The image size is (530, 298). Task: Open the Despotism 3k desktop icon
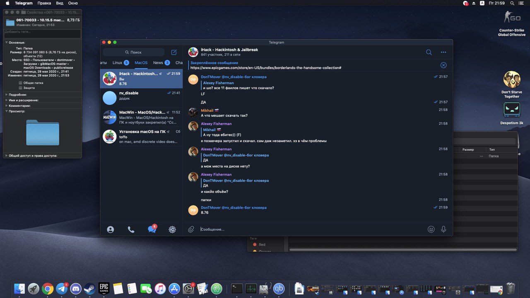point(512,113)
